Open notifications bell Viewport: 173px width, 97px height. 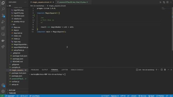point(171,96)
